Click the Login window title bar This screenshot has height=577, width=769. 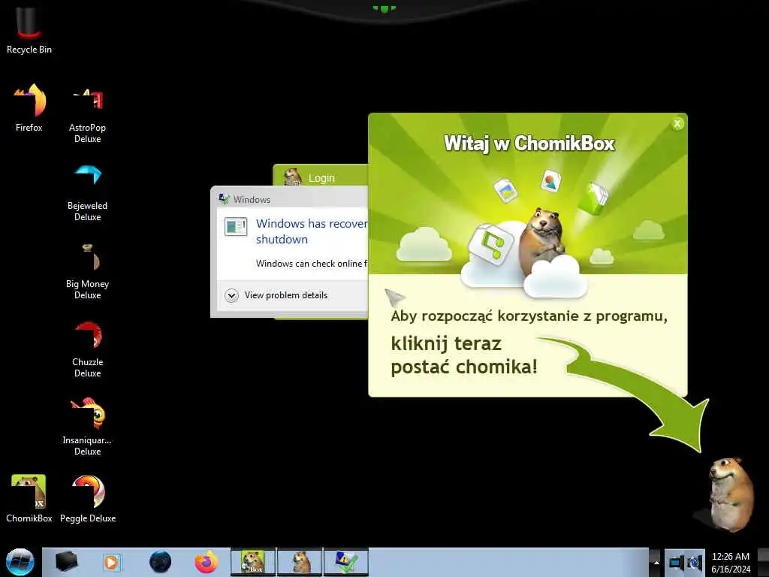pyautogui.click(x=321, y=177)
